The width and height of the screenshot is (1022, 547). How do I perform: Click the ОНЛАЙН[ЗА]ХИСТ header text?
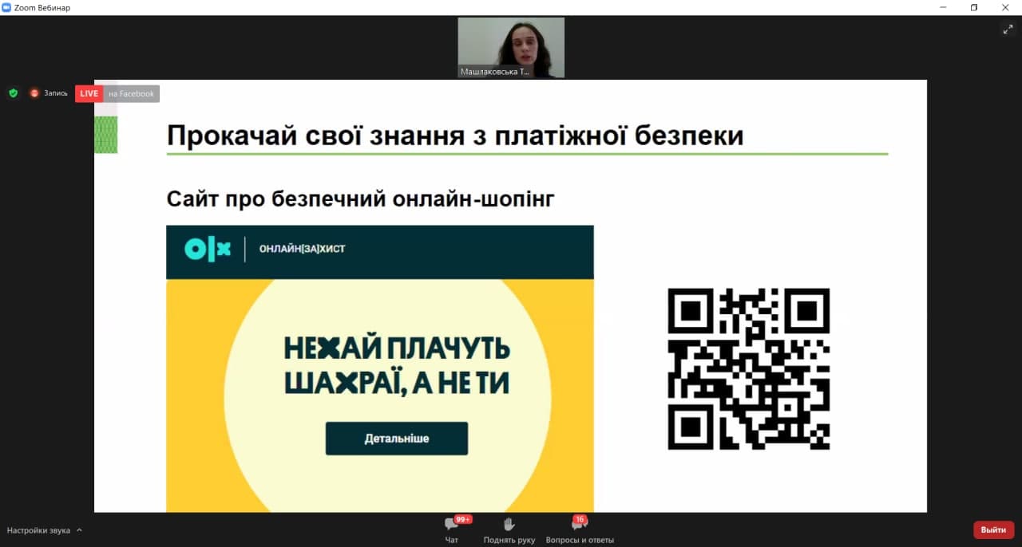302,249
